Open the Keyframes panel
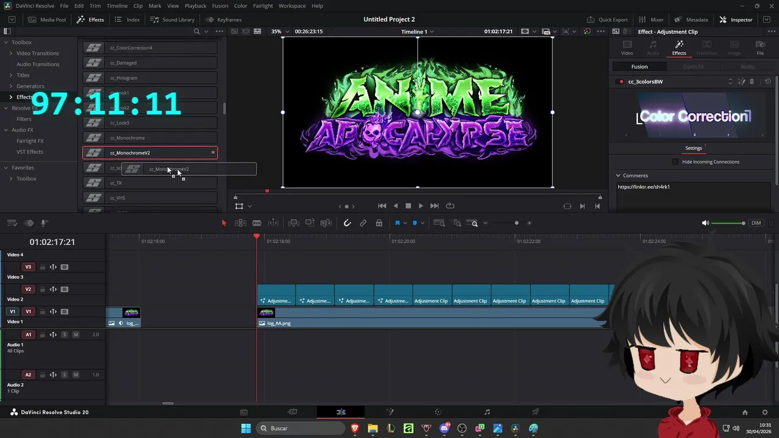 223,19
